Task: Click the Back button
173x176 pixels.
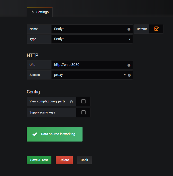Action: click(84, 160)
